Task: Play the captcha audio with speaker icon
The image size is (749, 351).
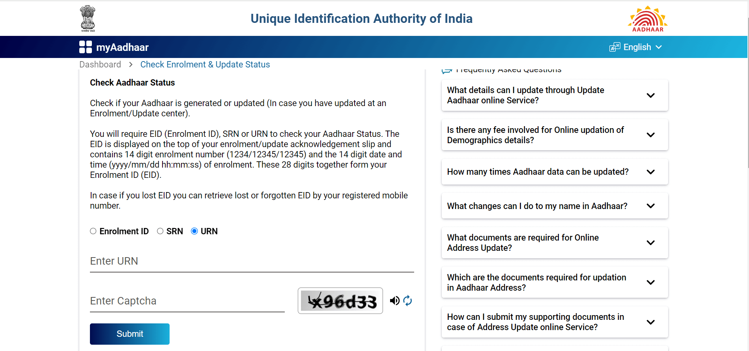Action: 394,301
